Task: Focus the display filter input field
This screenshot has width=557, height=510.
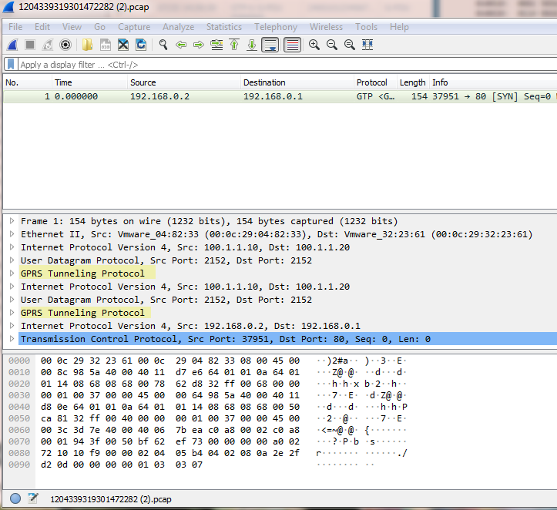Action: pos(287,65)
